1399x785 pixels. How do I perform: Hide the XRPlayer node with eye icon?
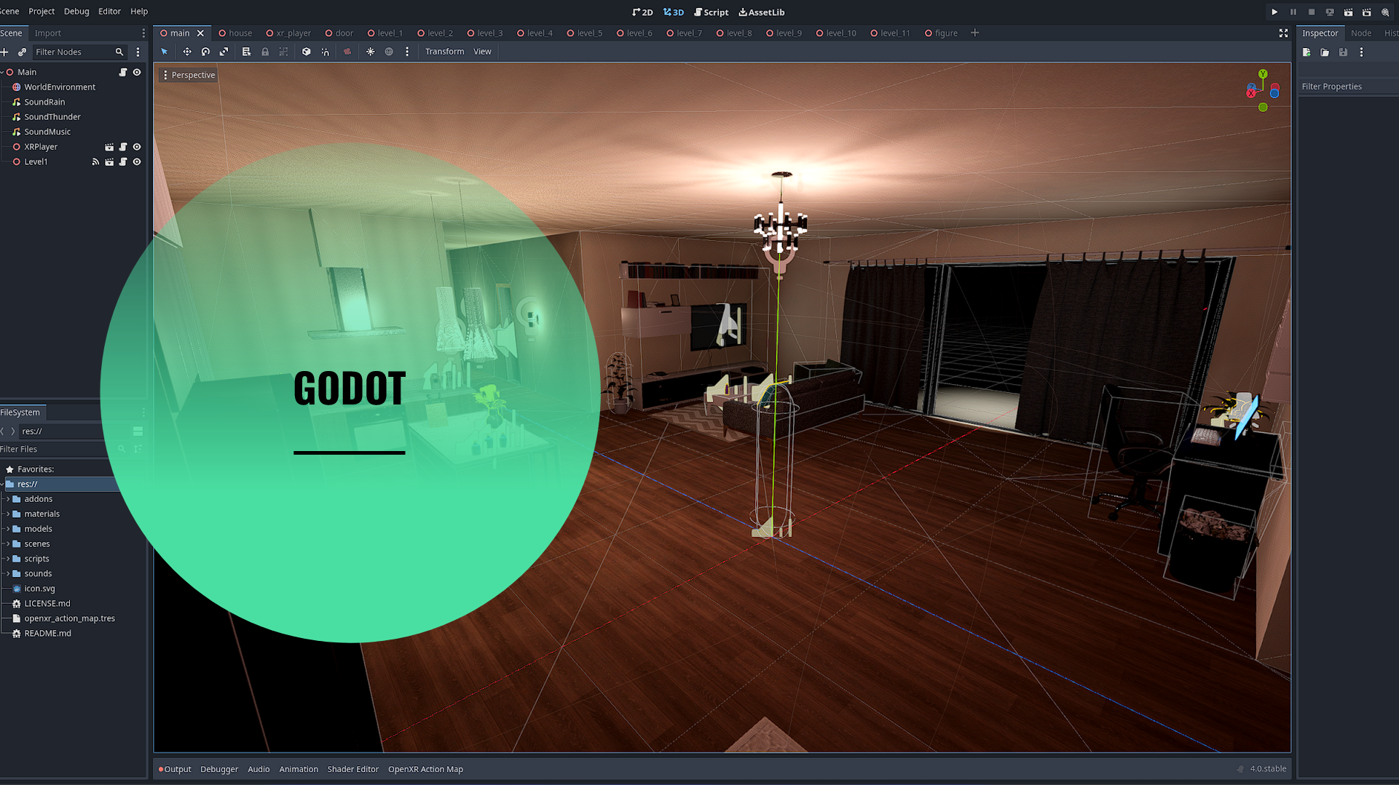tap(137, 147)
